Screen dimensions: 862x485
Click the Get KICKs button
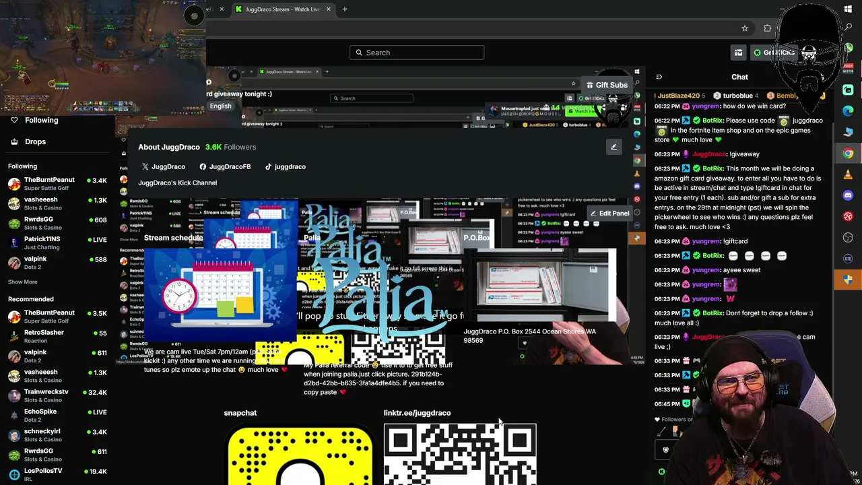coord(774,53)
